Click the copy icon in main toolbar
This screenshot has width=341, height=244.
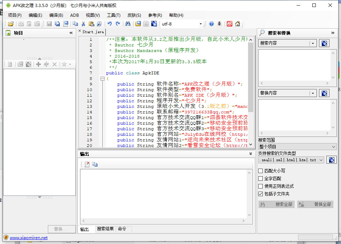[75, 24]
